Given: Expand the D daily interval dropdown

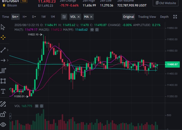Looking at the screenshot, I should [x=34, y=17].
